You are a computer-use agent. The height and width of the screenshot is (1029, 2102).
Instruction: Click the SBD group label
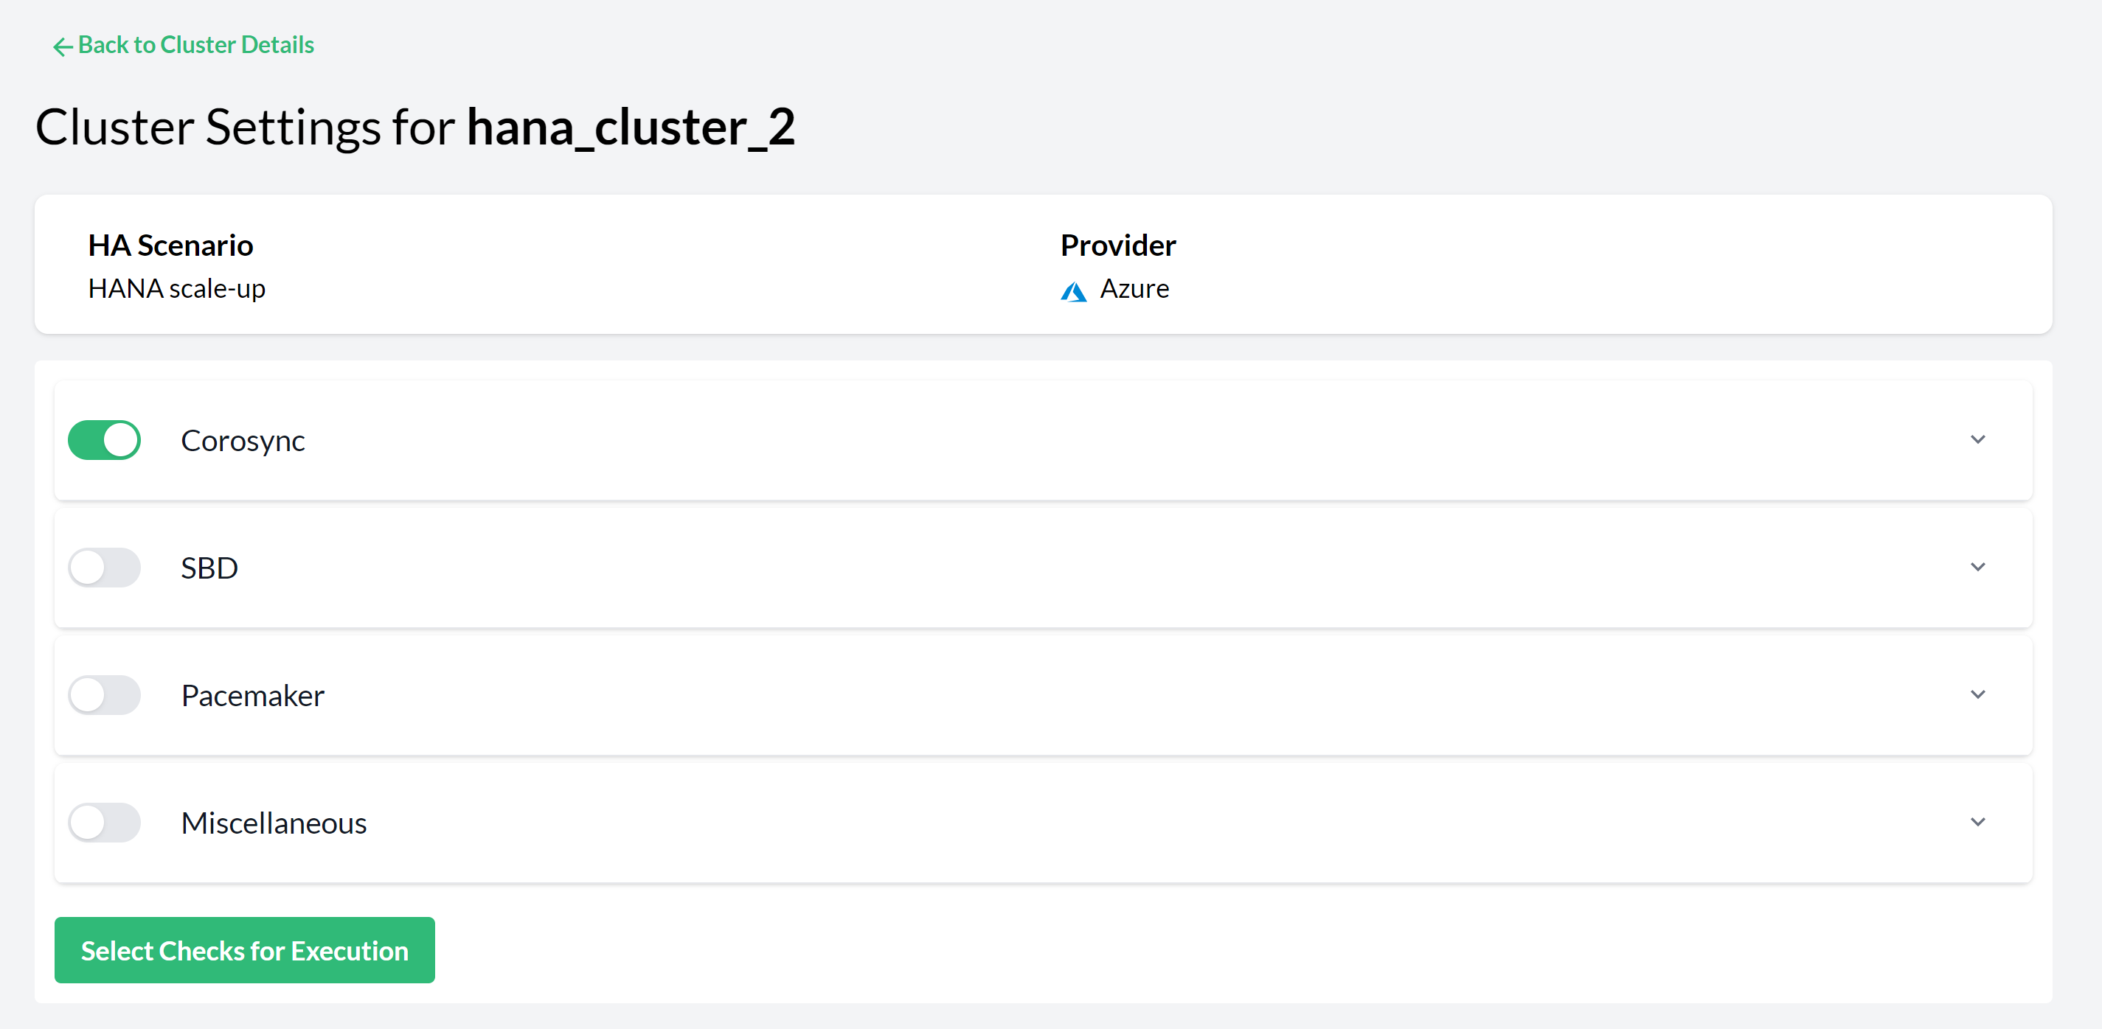pyautogui.click(x=209, y=568)
